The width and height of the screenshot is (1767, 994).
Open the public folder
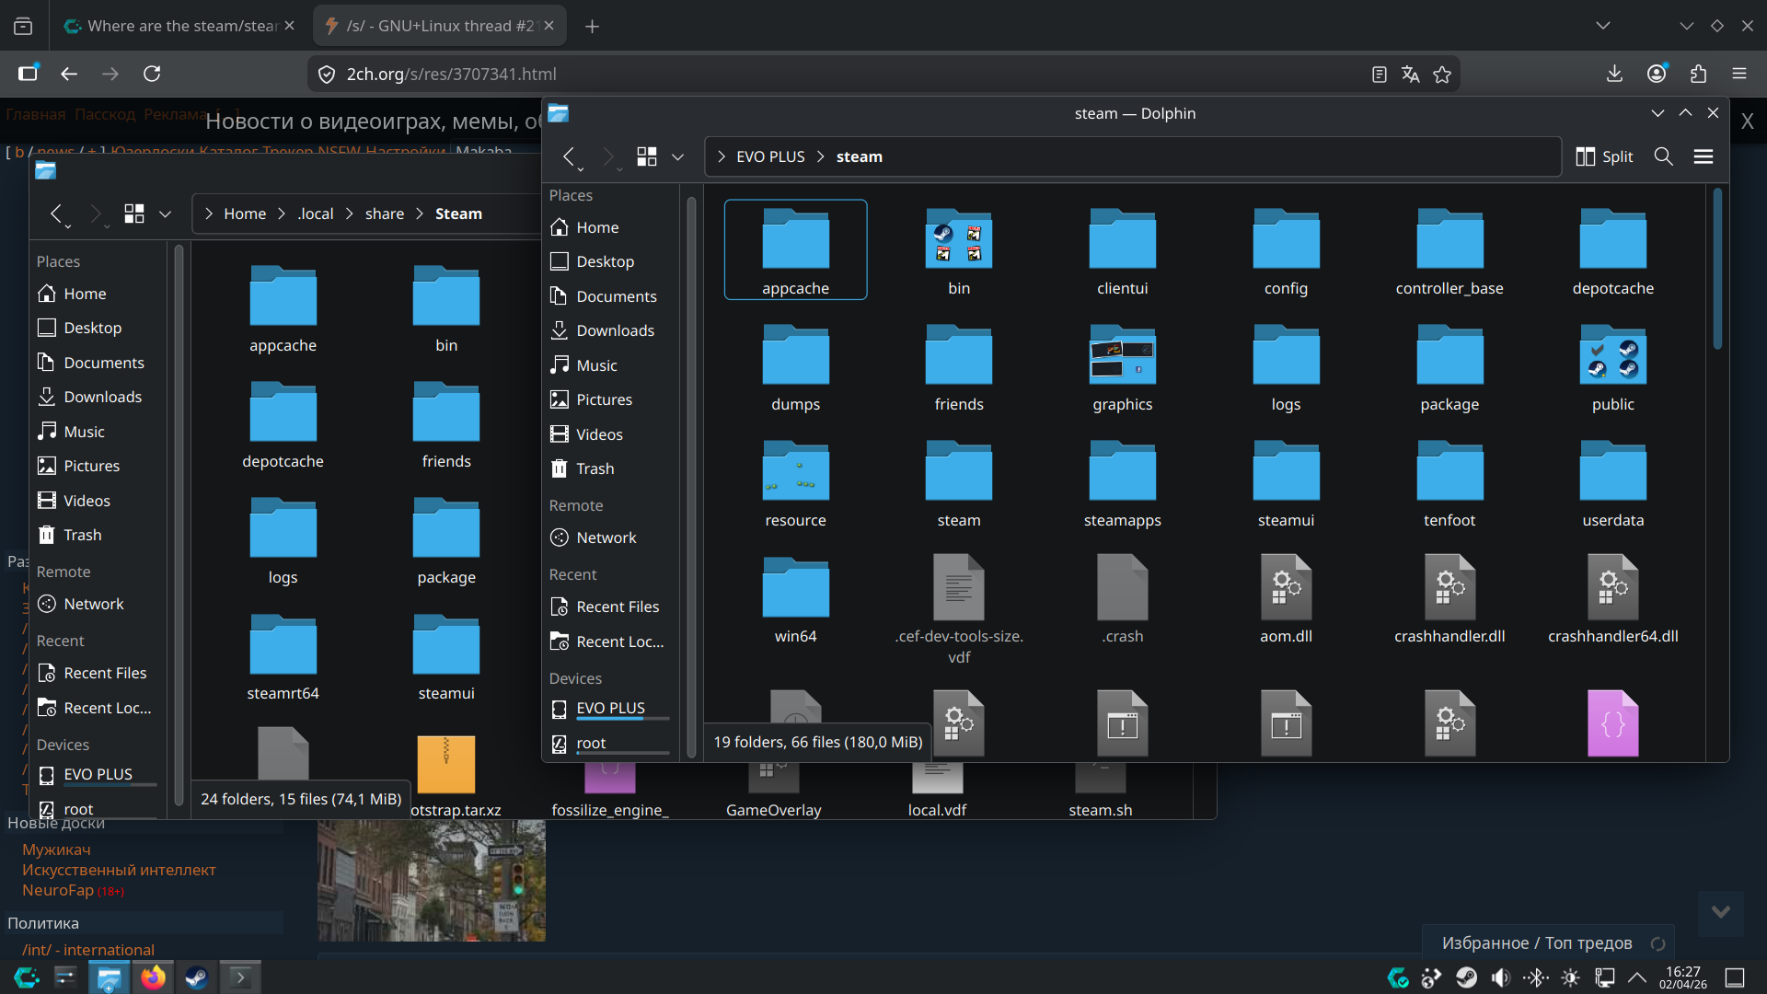pos(1612,365)
